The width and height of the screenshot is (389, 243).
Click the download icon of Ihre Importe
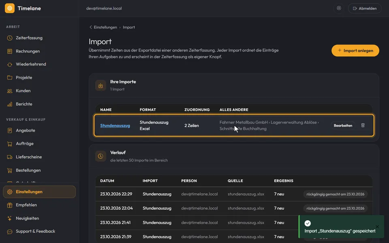click(x=100, y=85)
